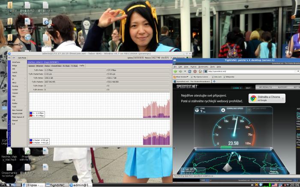This screenshot has width=300, height=187.
Task: Click the Download Speed arrow icon
Action: pyautogui.click(x=223, y=110)
